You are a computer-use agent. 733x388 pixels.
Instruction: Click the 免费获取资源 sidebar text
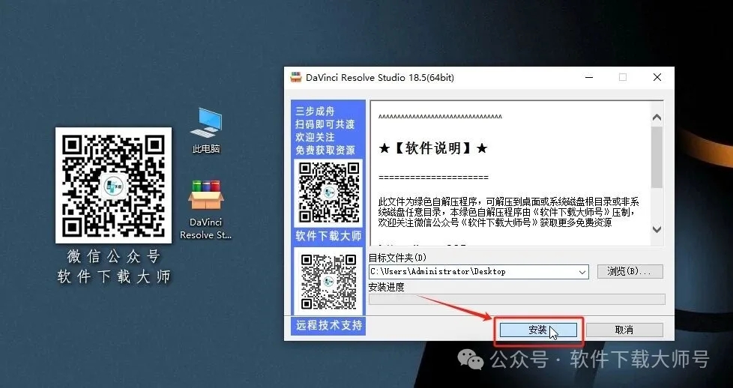point(325,150)
